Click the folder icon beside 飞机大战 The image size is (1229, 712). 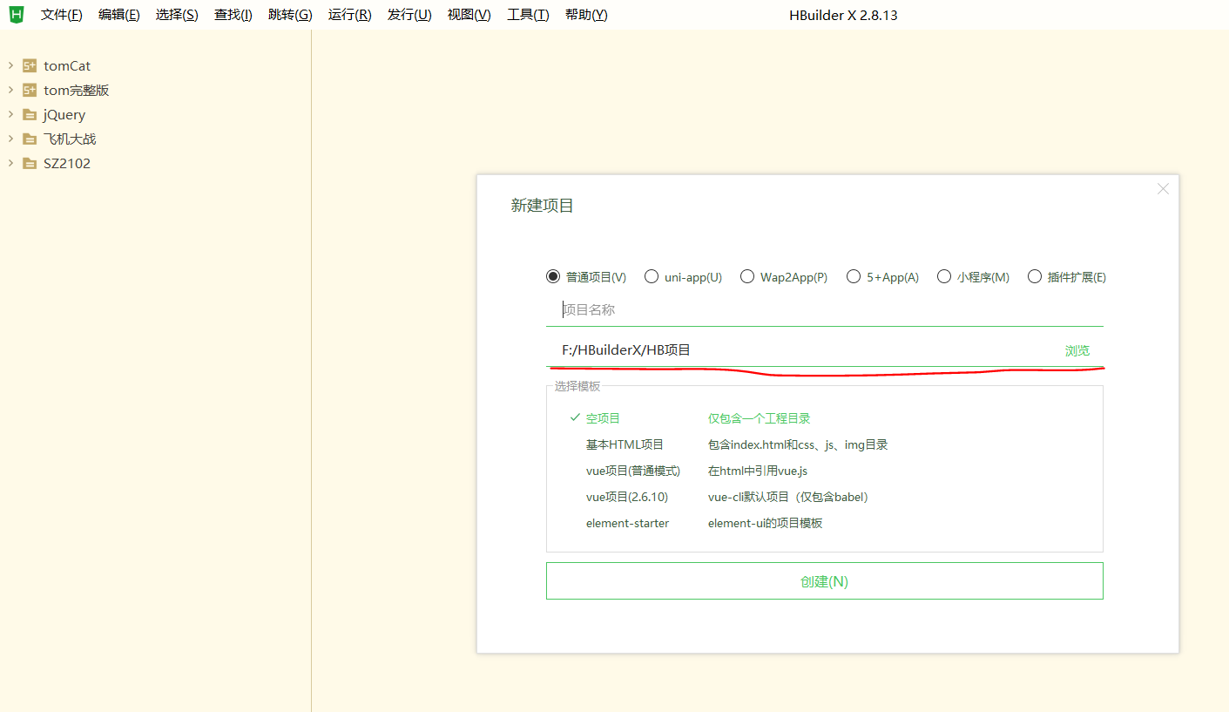coord(29,139)
